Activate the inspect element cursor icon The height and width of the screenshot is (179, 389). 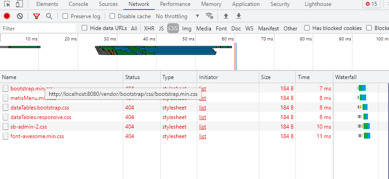click(x=7, y=4)
